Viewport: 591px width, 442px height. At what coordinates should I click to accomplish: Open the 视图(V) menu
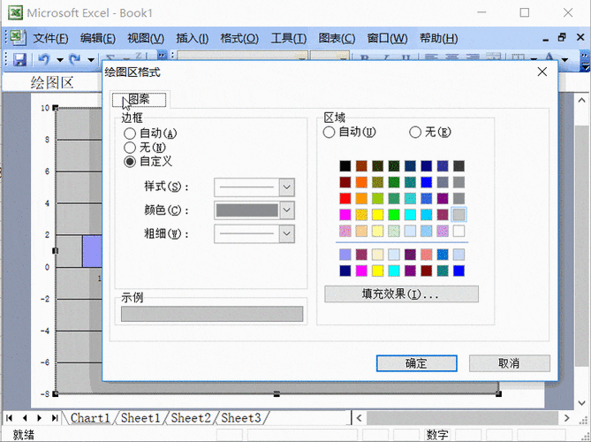[x=146, y=38]
